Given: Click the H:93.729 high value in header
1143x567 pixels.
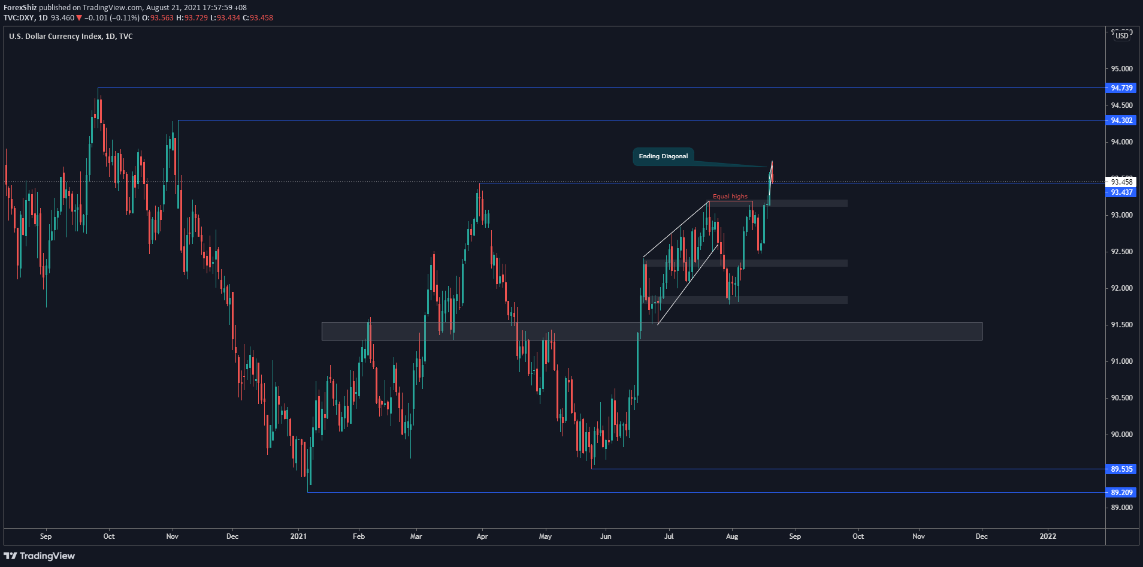Looking at the screenshot, I should pyautogui.click(x=192, y=18).
